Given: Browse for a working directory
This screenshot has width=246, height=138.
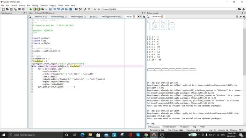Looking at the screenshot, I should pos(239,9).
